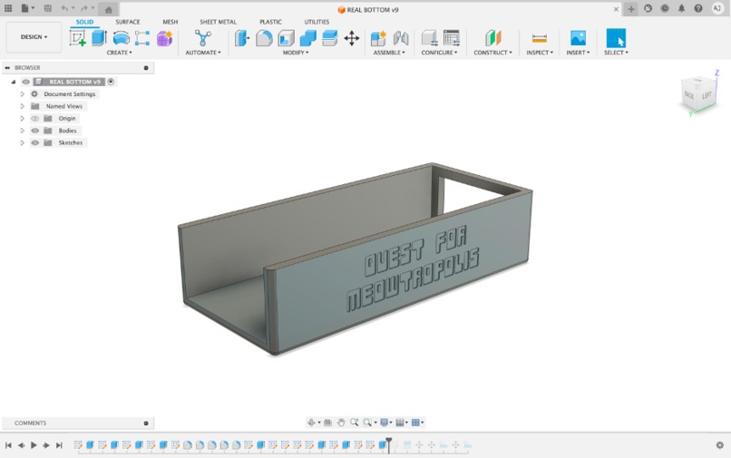This screenshot has height=458, width=731.
Task: Expand the Document Settings node
Action: click(x=22, y=94)
